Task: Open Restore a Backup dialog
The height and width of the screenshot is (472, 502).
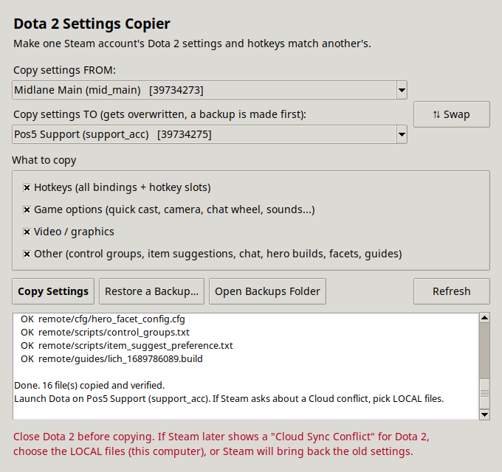Action: pos(151,291)
